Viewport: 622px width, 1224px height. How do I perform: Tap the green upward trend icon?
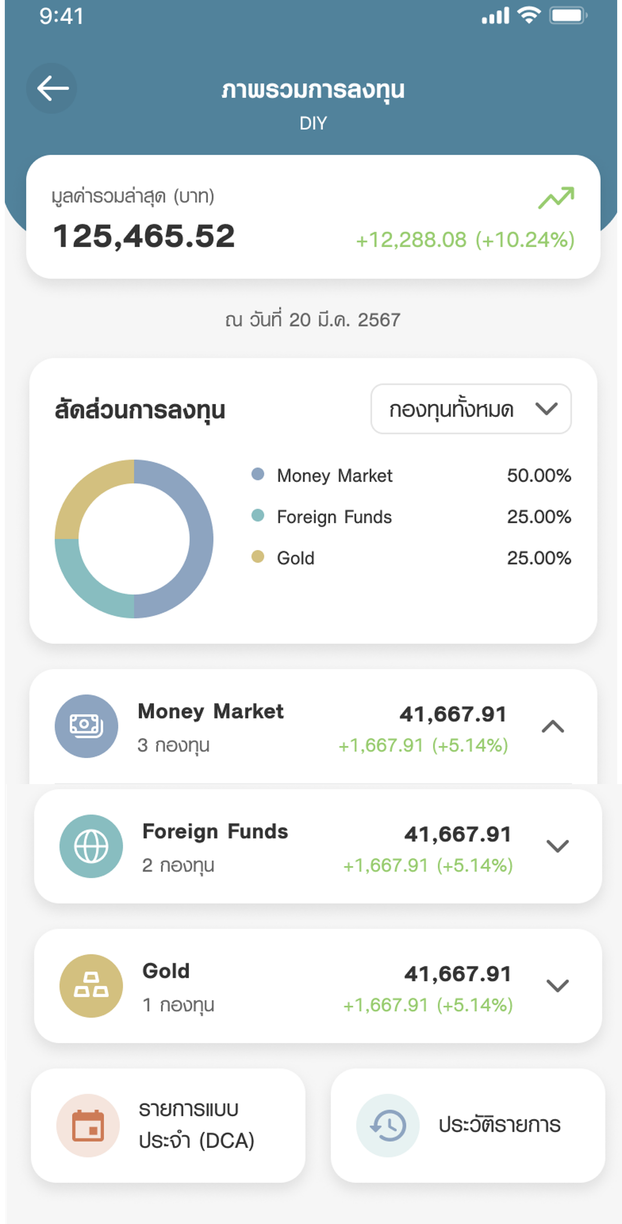click(x=556, y=198)
